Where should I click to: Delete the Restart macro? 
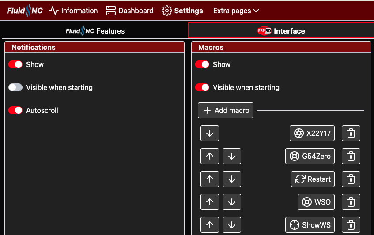(x=351, y=179)
